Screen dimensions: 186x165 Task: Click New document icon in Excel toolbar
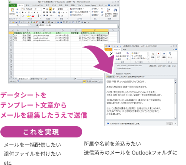[x=10, y=22]
